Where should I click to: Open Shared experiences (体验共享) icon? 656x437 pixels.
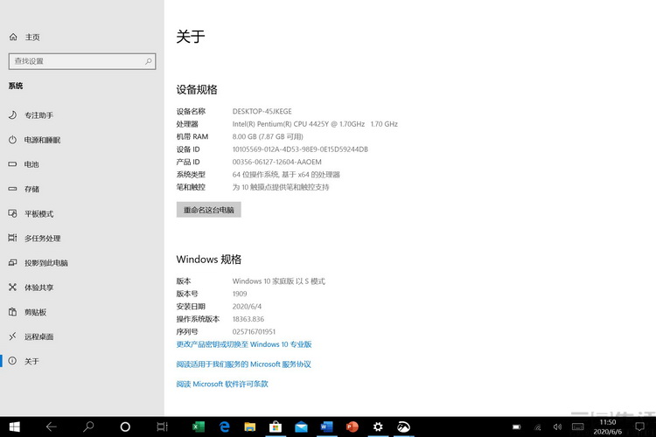(x=12, y=288)
